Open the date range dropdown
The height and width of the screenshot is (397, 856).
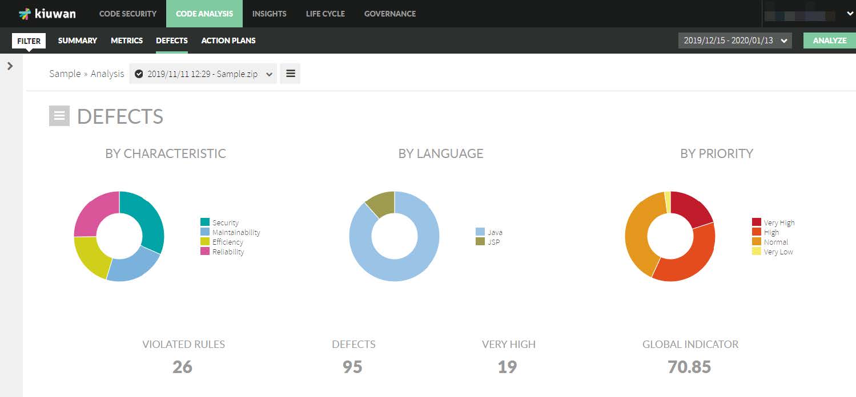pos(734,40)
